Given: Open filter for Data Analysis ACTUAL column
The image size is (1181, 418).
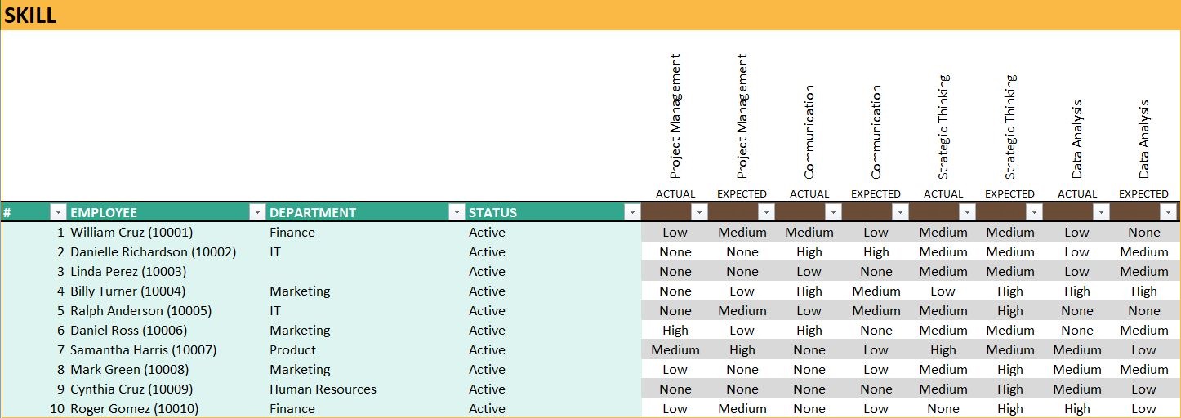Looking at the screenshot, I should 1101,212.
